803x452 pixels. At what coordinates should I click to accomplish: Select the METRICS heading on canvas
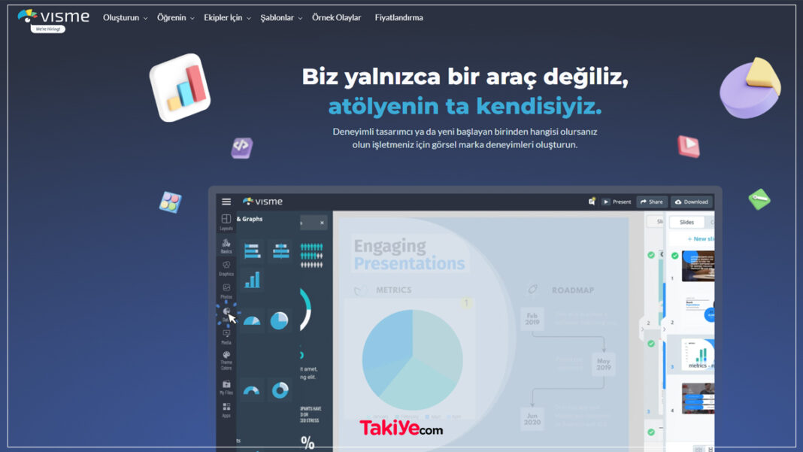[393, 290]
